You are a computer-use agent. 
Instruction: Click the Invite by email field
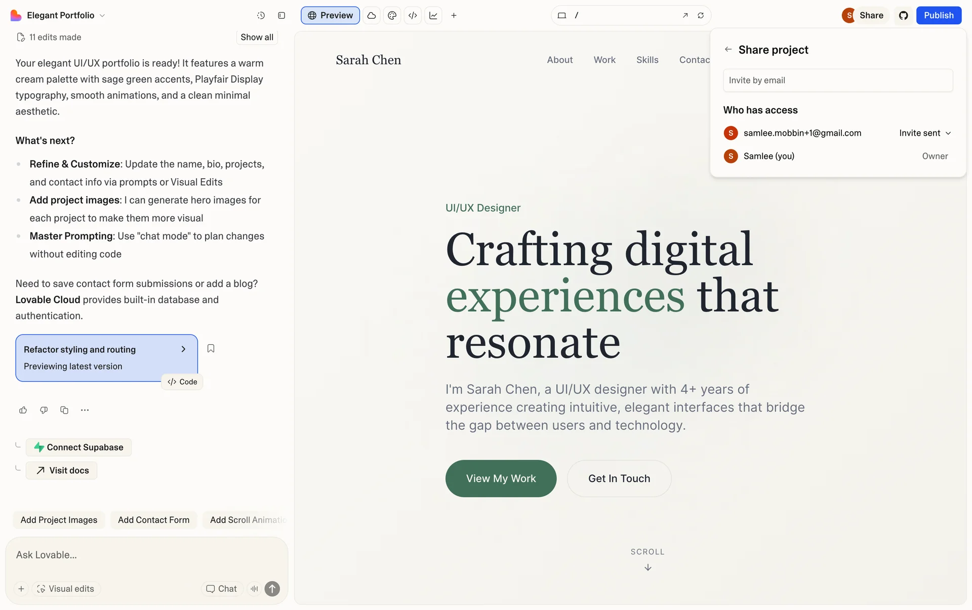(838, 80)
